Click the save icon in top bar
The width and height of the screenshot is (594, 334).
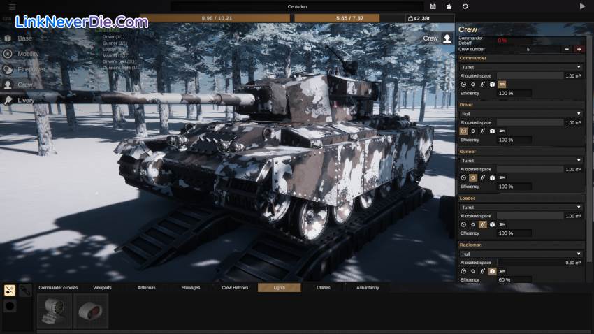(433, 6)
